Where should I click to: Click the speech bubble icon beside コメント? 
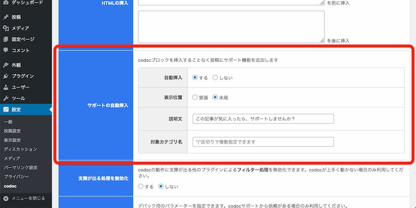coord(6,50)
